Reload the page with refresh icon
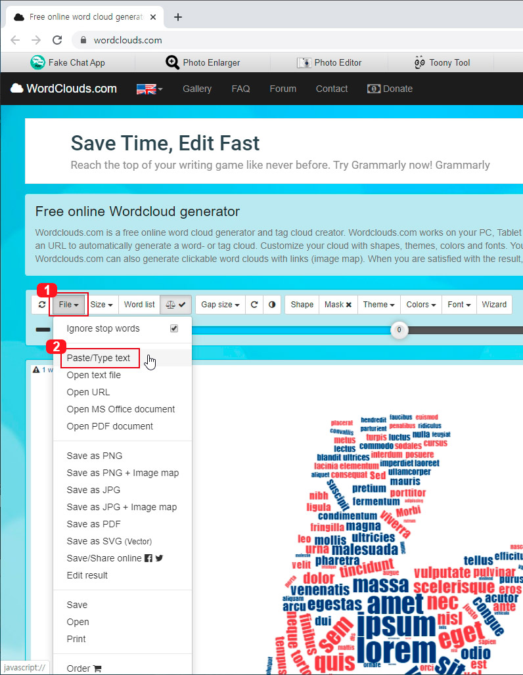Viewport: 523px width, 675px height. click(57, 40)
